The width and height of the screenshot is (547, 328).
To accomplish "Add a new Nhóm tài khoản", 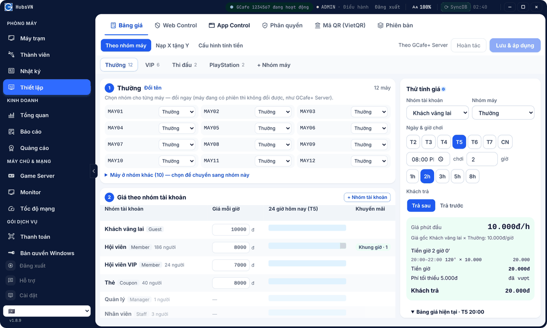I will tap(367, 197).
